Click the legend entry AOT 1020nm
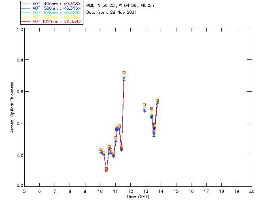This screenshot has width=259, height=207. click(51, 21)
